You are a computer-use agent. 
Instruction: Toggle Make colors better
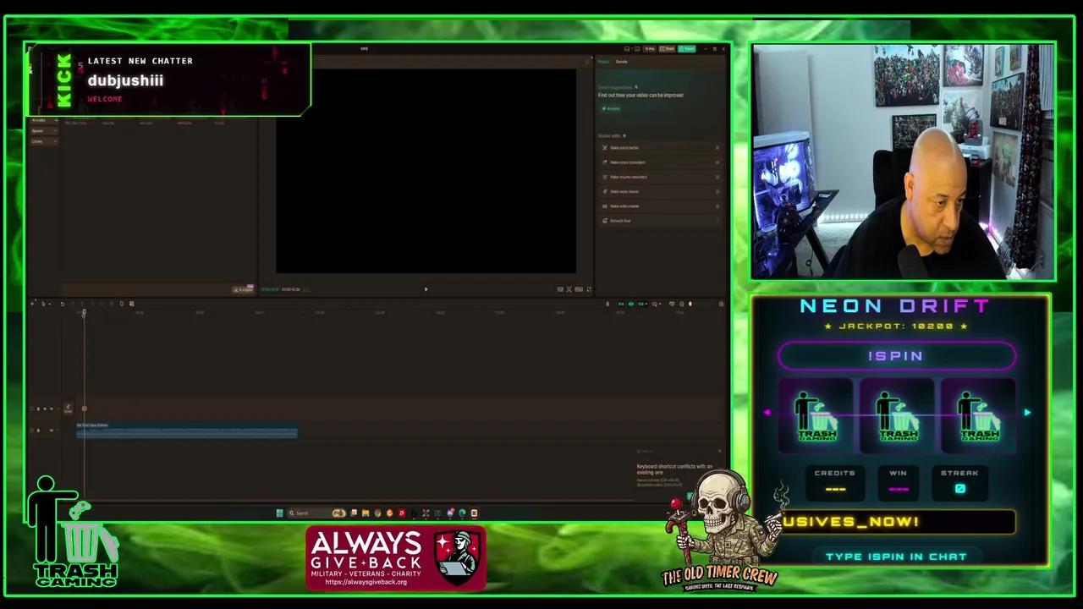[717, 148]
